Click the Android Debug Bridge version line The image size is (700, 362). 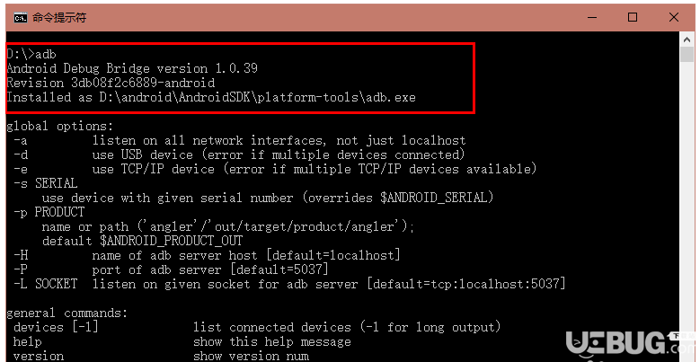coord(132,68)
